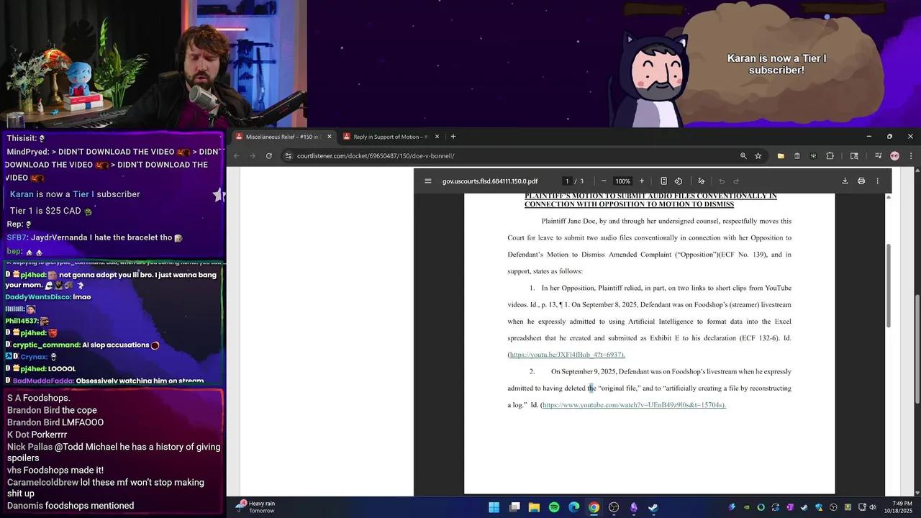The image size is (921, 518).
Task: Click the PDF page number field
Action: (x=567, y=181)
